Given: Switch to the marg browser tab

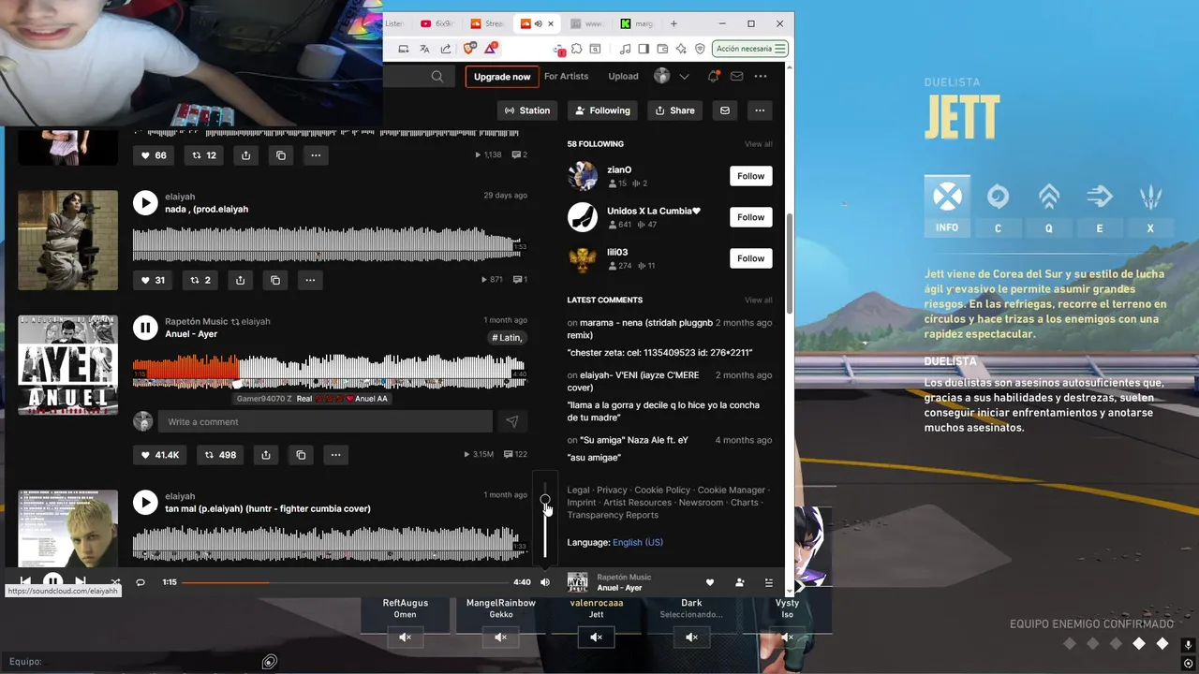Looking at the screenshot, I should point(637,23).
